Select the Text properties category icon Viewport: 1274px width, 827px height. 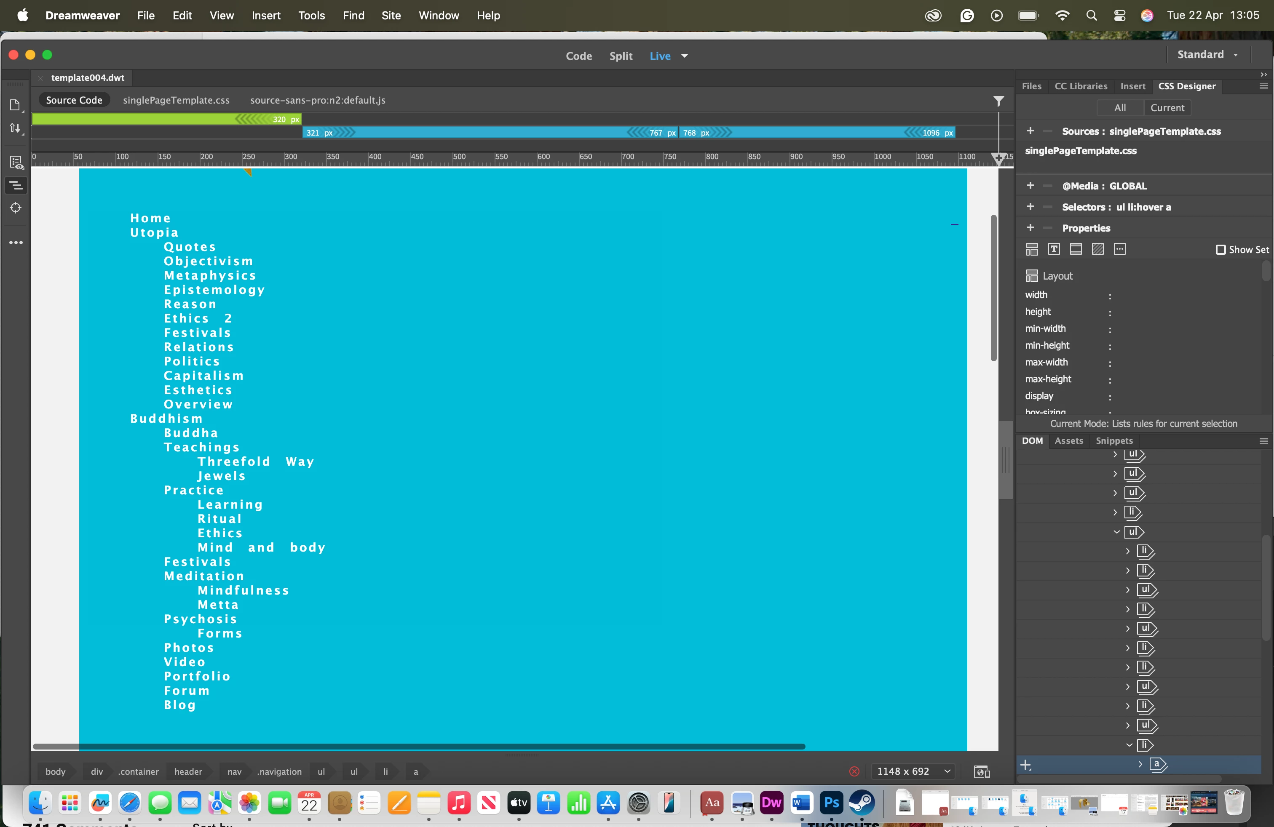pyautogui.click(x=1054, y=249)
